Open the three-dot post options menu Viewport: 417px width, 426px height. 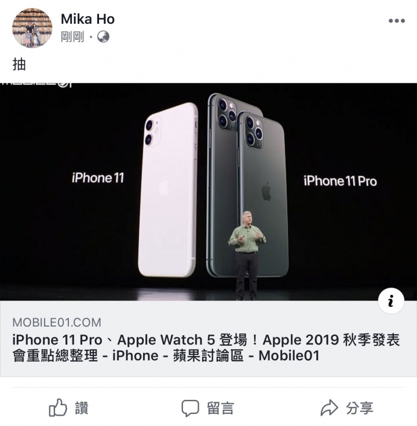point(397,21)
